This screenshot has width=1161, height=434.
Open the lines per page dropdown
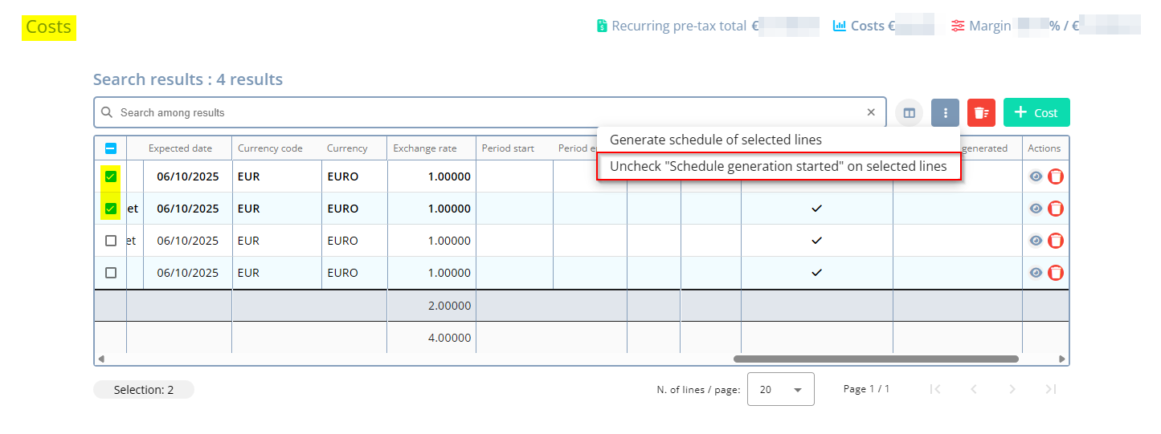coord(780,389)
